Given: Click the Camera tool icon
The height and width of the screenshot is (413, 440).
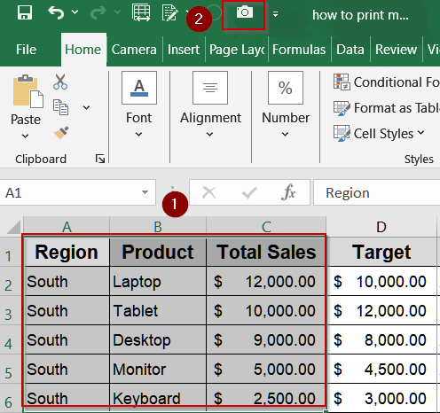Looking at the screenshot, I should pyautogui.click(x=244, y=12).
